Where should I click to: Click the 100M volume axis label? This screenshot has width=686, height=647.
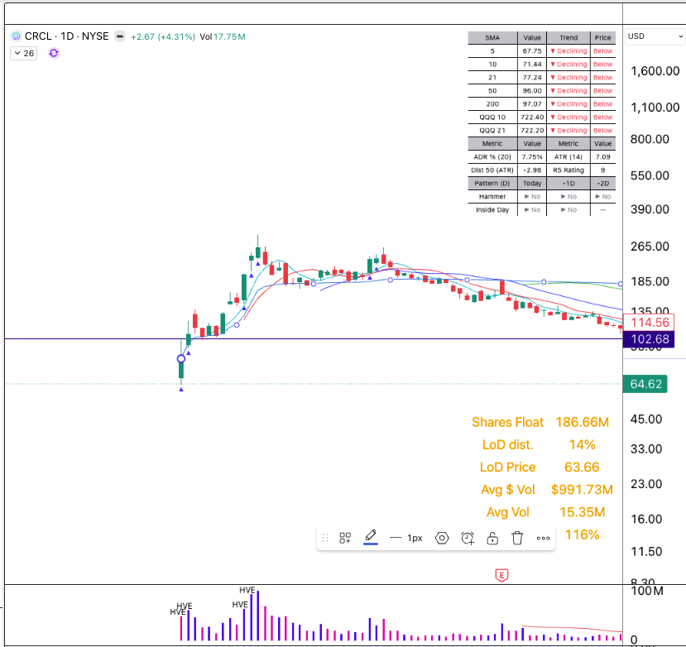(x=647, y=591)
